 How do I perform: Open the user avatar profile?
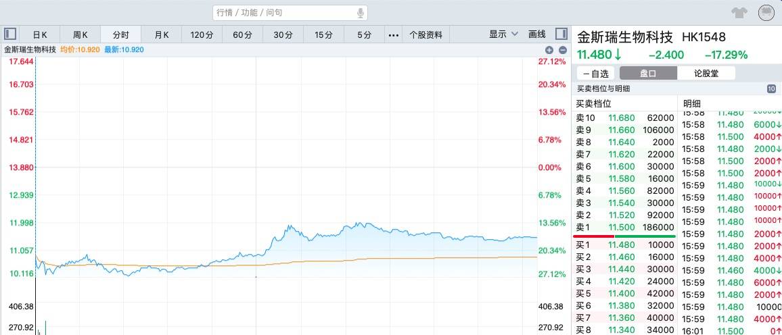pos(766,13)
